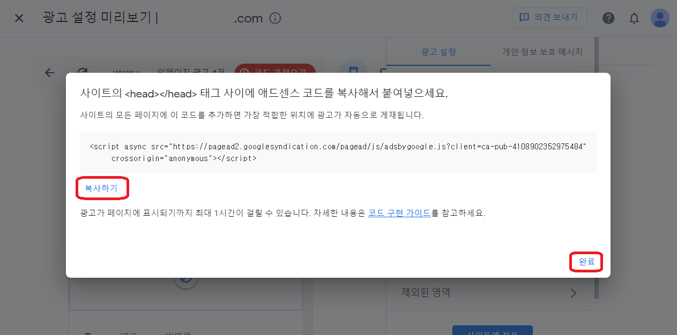677x335 pixels.
Task: Switch to the 광고 설정 tab
Action: (438, 52)
